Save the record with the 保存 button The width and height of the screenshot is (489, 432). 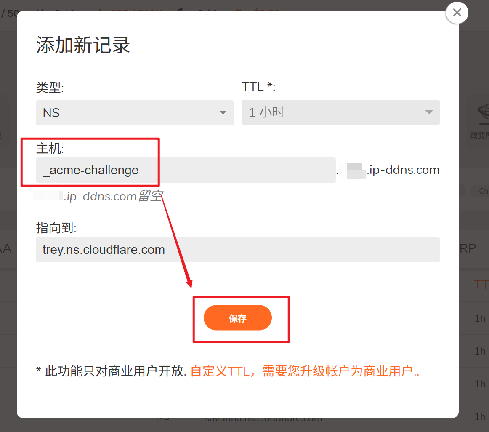(x=238, y=318)
